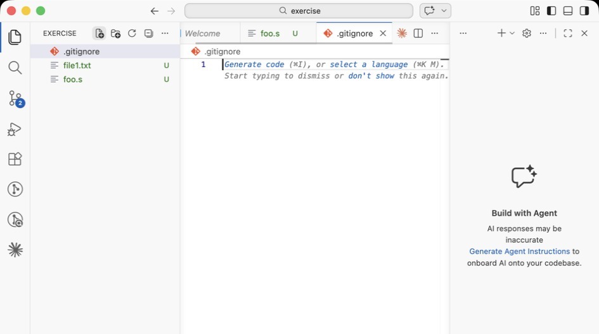Collapse all folders in Explorer

[148, 34]
